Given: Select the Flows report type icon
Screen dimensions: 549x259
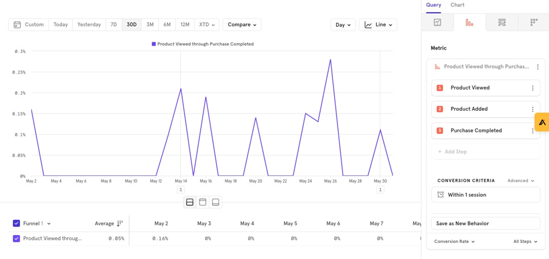Looking at the screenshot, I should pos(502,23).
